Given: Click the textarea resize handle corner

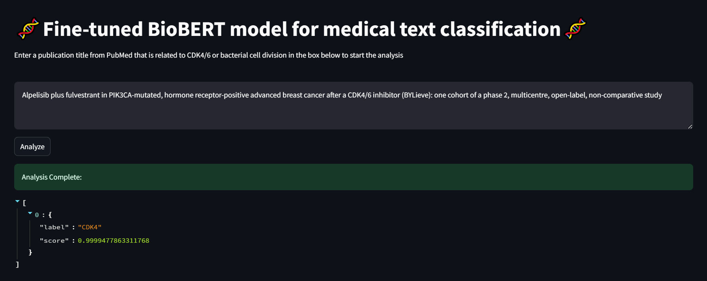Looking at the screenshot, I should tap(690, 127).
